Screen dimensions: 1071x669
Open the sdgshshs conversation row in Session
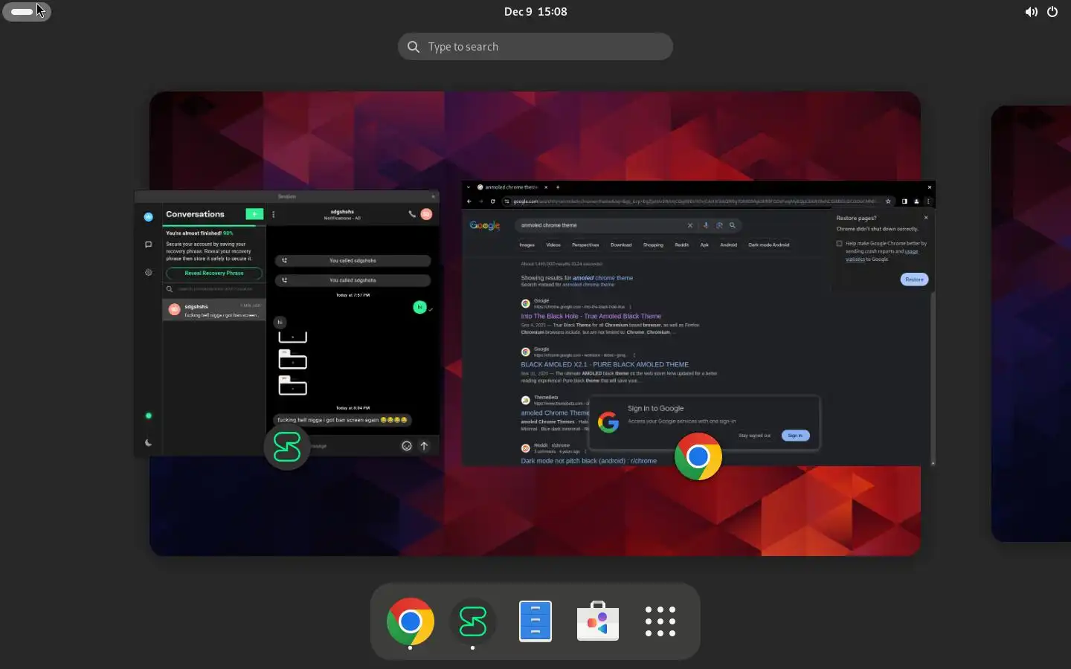[214, 310]
